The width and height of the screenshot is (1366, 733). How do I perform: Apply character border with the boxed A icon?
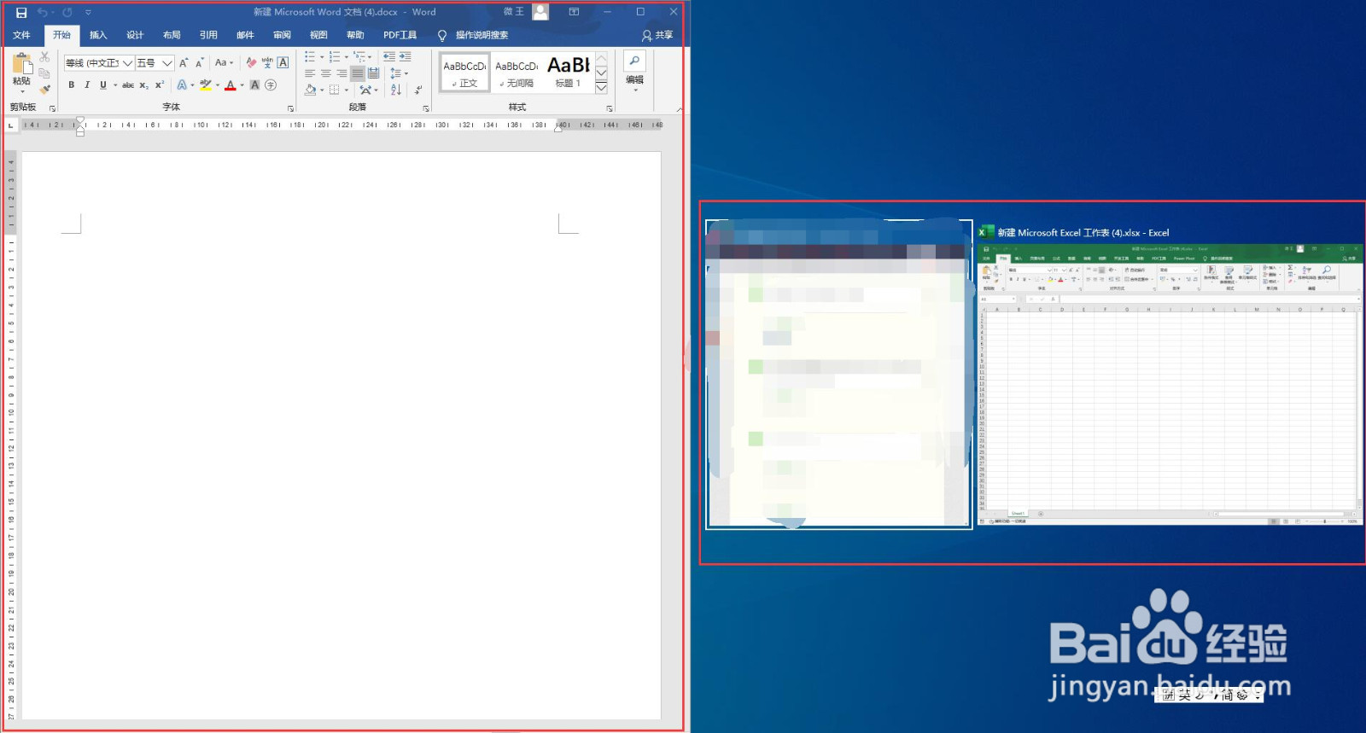point(283,63)
